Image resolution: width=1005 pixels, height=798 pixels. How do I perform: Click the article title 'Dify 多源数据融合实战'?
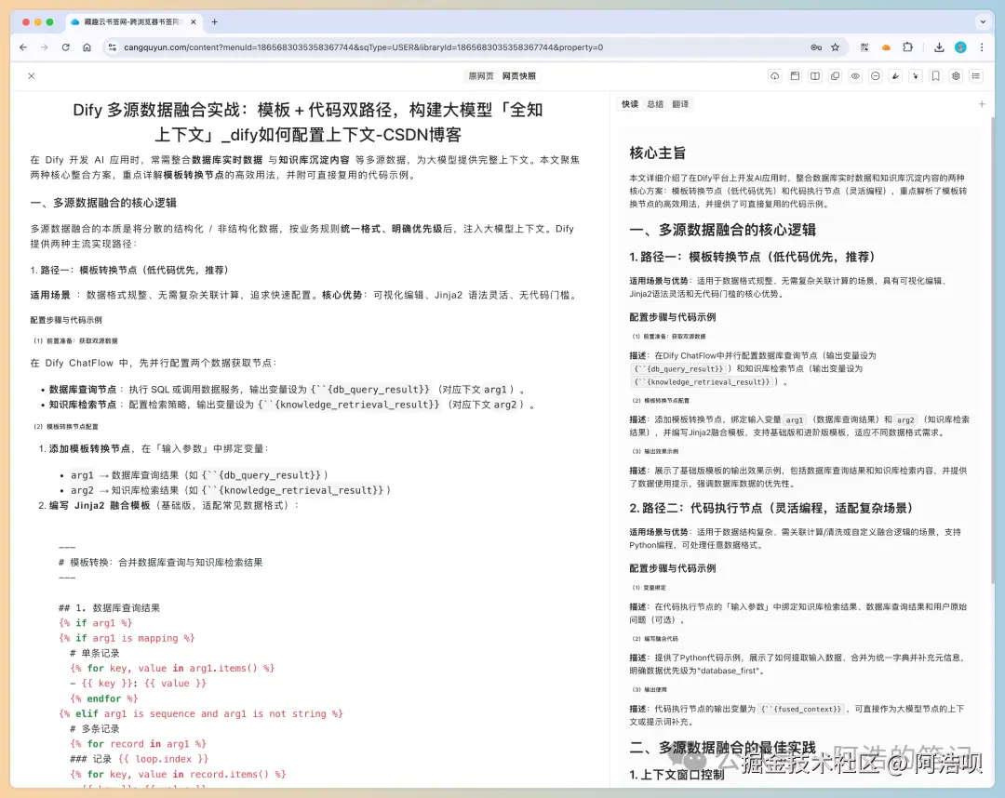click(308, 123)
